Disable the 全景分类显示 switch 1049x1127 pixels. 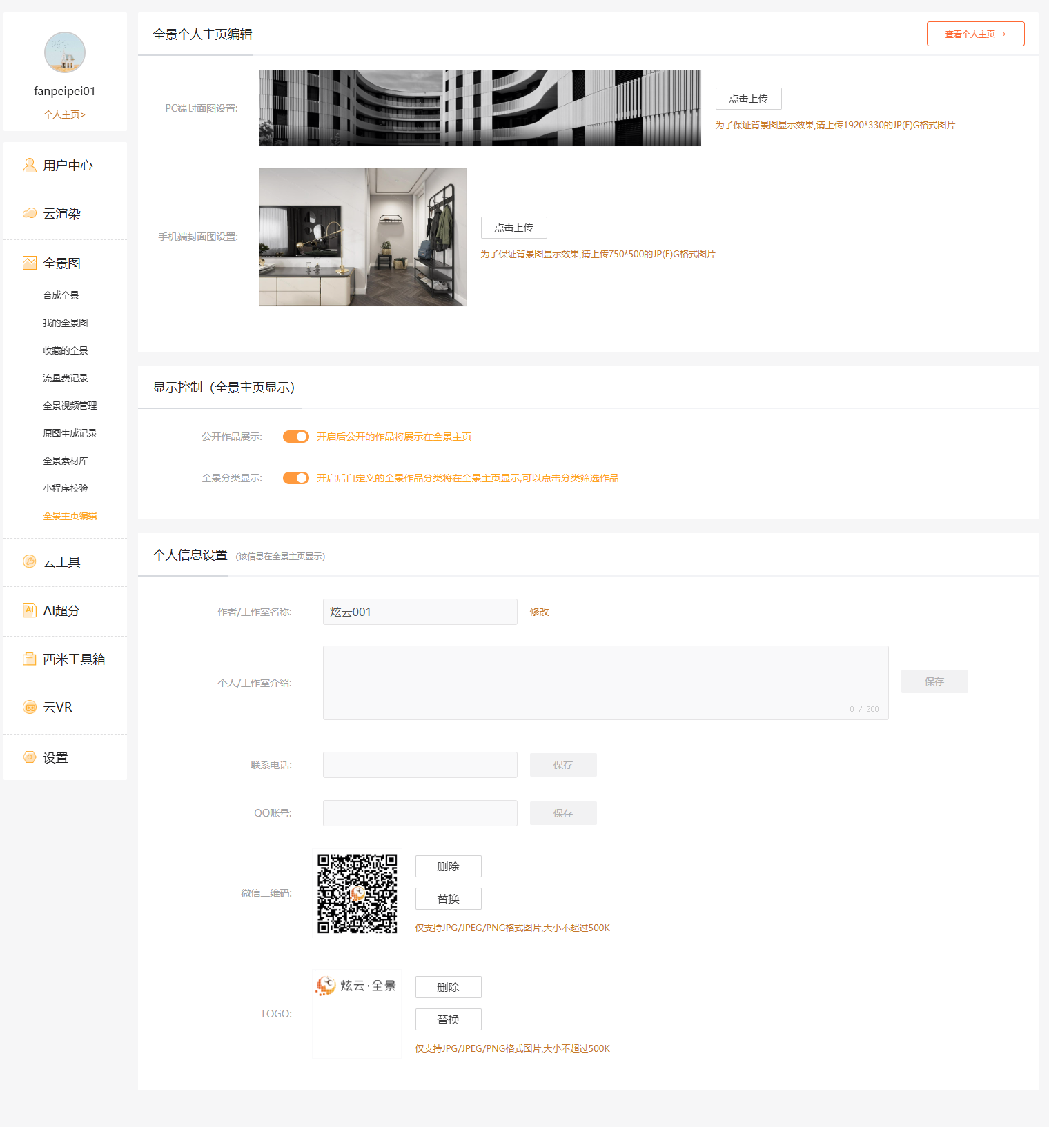[296, 478]
